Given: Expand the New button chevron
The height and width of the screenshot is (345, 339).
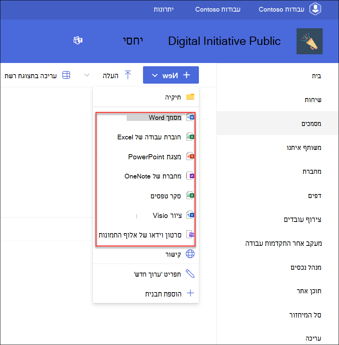Looking at the screenshot, I should click(155, 75).
